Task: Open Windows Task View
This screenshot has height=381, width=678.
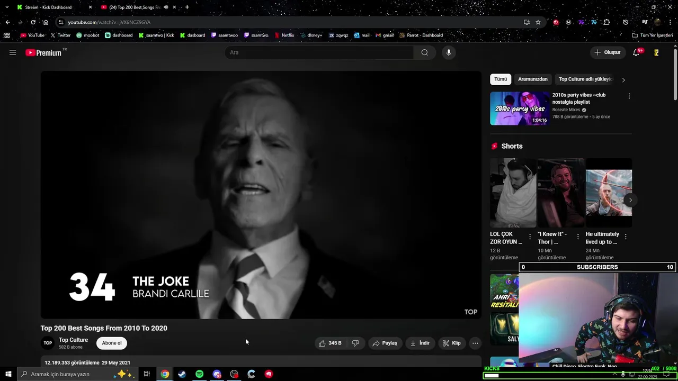Action: 147,374
